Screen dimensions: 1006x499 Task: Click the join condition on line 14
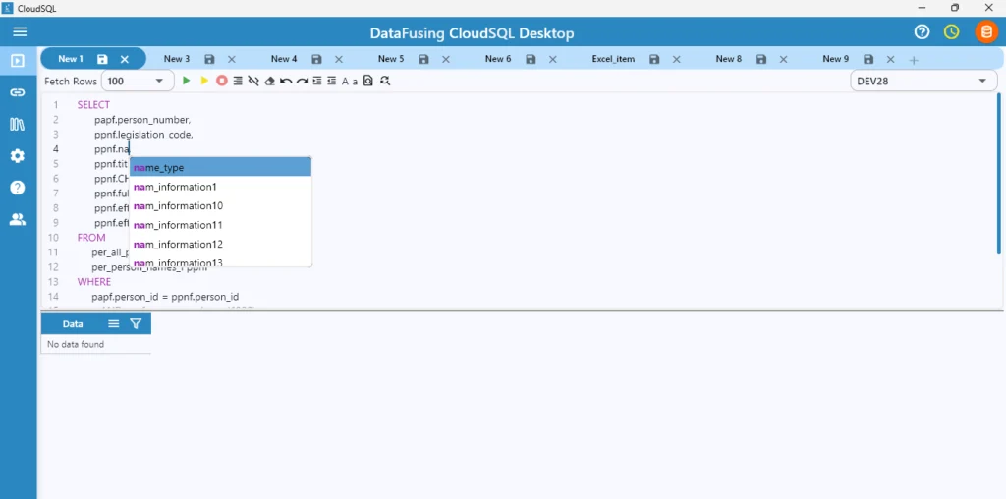165,297
